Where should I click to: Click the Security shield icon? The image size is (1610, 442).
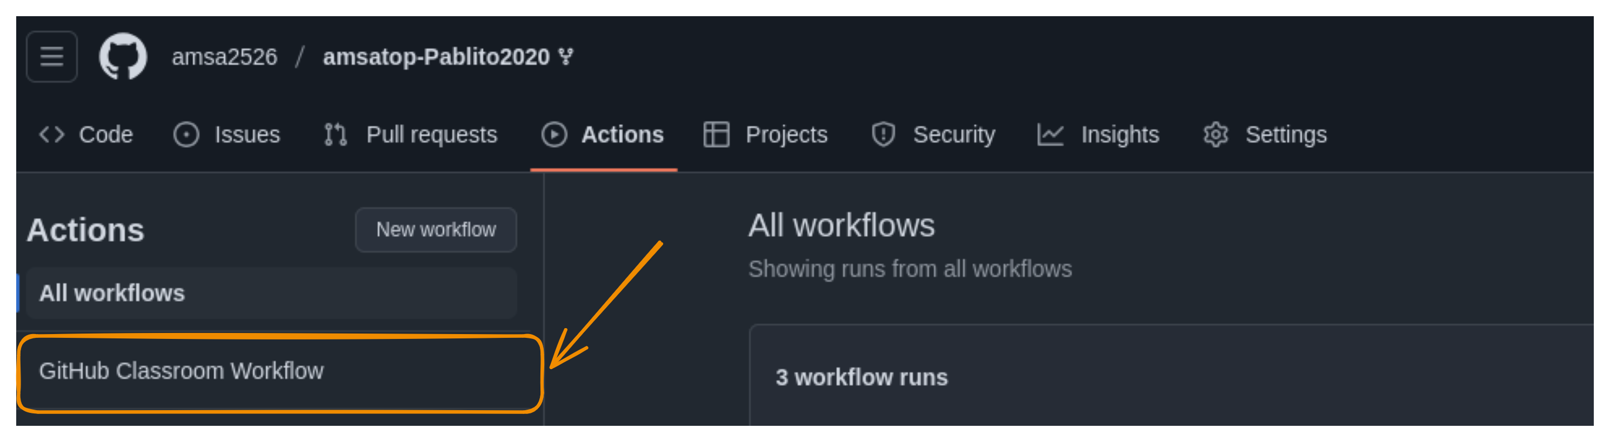click(883, 135)
